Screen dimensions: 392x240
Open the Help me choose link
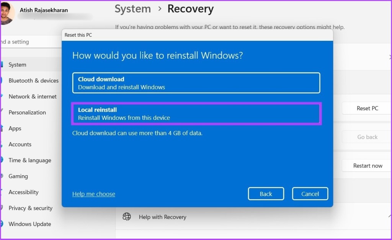coord(94,194)
